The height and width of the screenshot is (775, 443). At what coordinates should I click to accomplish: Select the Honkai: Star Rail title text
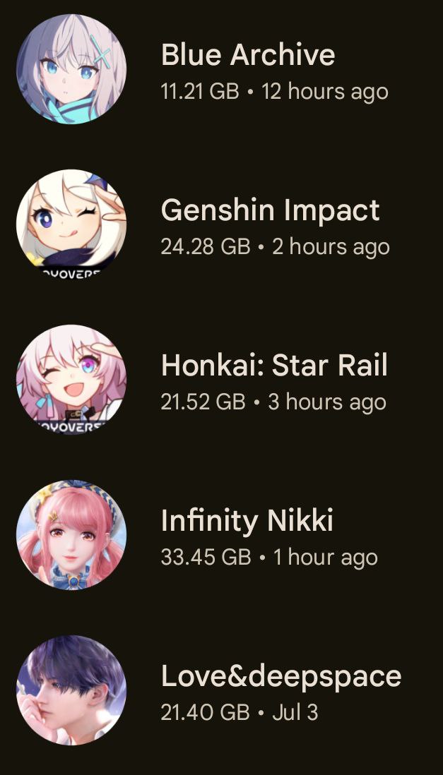[274, 365]
